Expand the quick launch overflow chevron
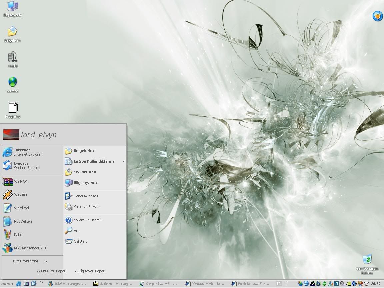This screenshot has height=288, width=384. (42, 282)
